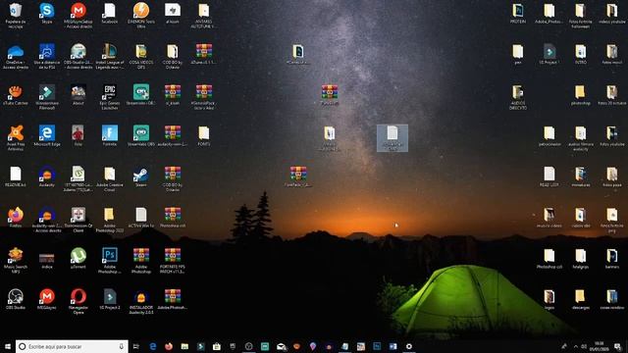
Task: Select the Music Search MP3 shortcut
Action: 16,260
